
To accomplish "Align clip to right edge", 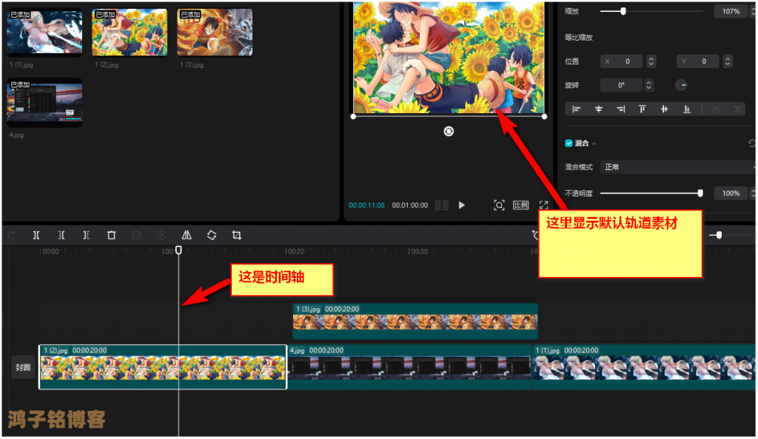I will click(621, 109).
